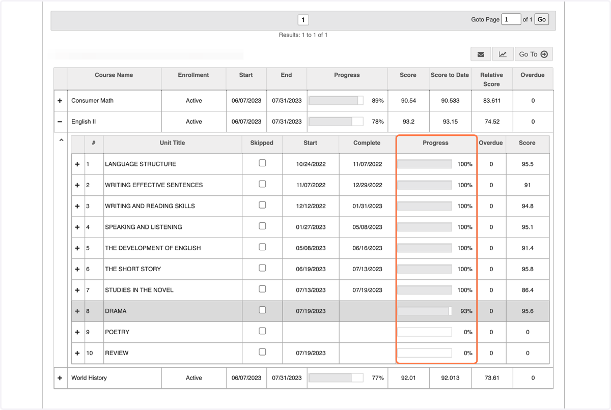Screen dimensions: 611x410
Task: Click the POETRY 0% progress bar
Action: click(x=425, y=332)
